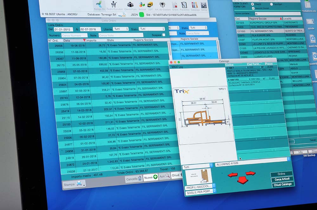Click the green plus icon on Nuovo
Image resolution: width=317 pixels, height=210 pixels.
click(155, 177)
